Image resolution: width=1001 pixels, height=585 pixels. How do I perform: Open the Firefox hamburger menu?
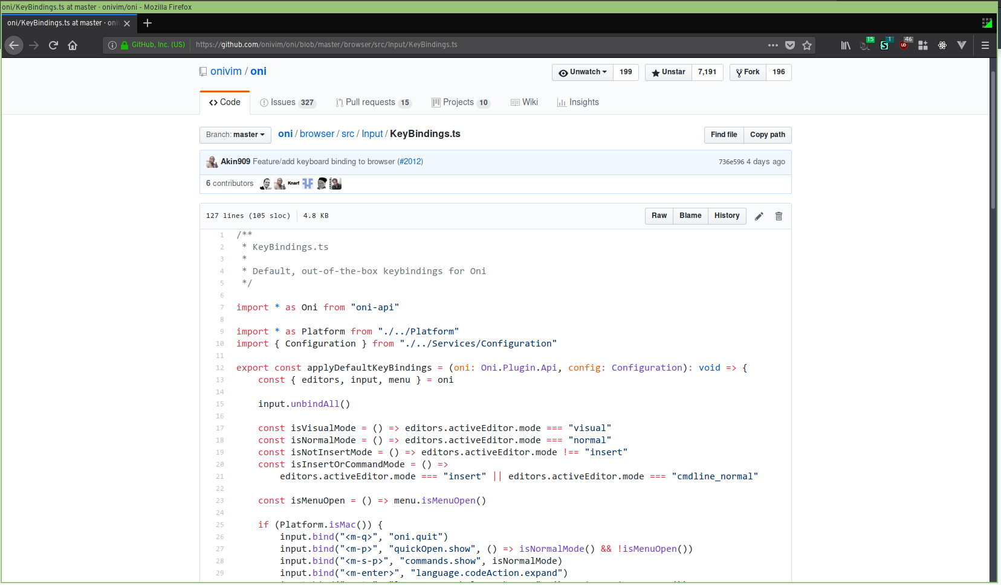point(985,45)
